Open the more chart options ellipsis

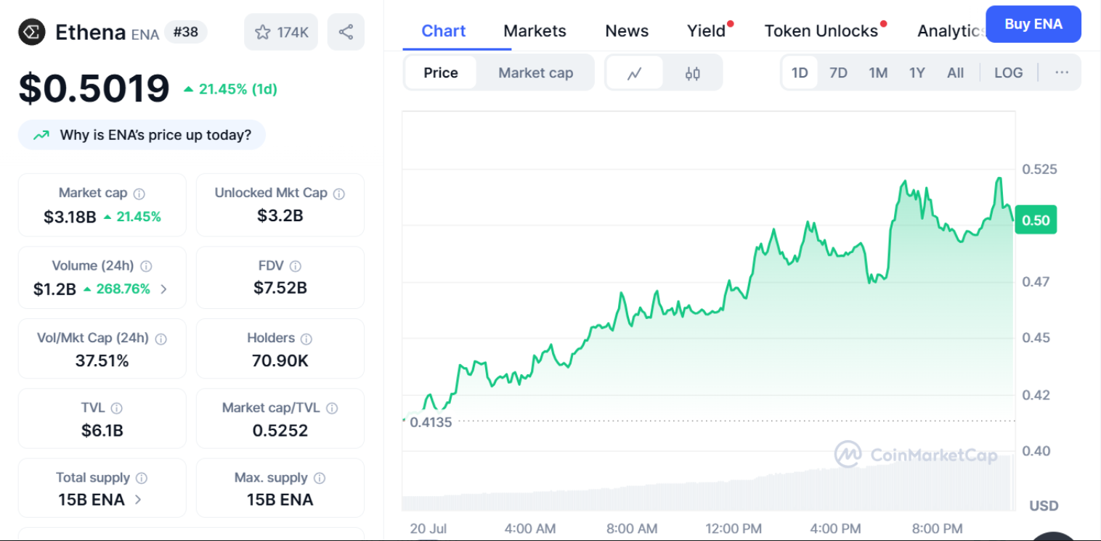[x=1062, y=73]
